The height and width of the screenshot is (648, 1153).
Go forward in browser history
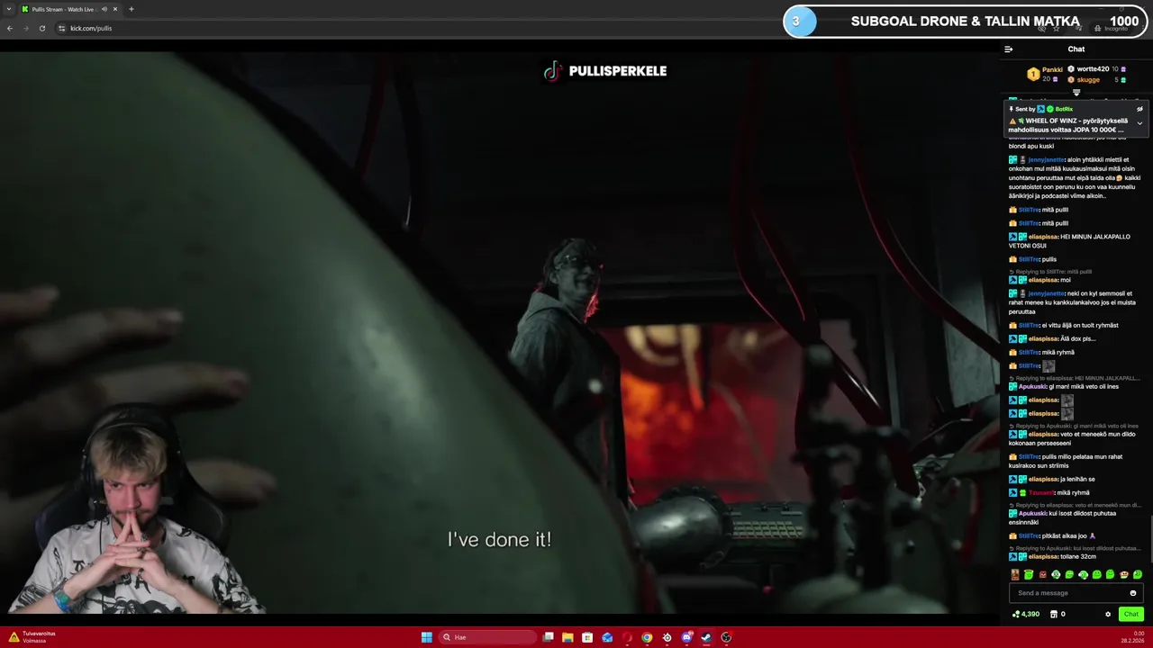[x=26, y=28]
